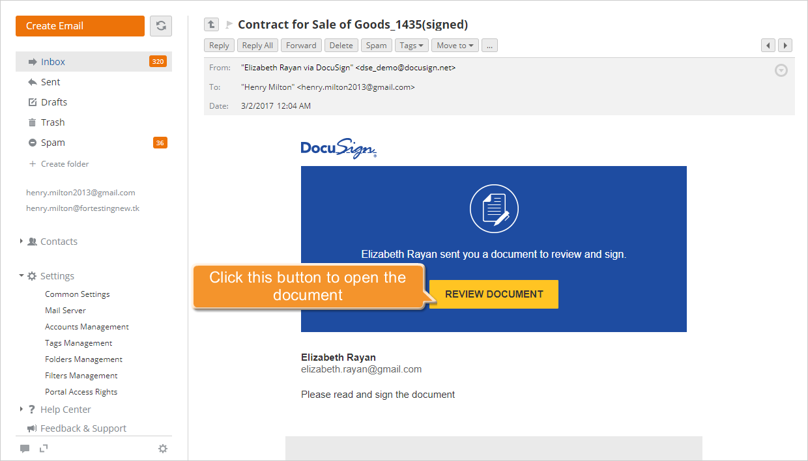Expand the Help Center section

[x=22, y=409]
